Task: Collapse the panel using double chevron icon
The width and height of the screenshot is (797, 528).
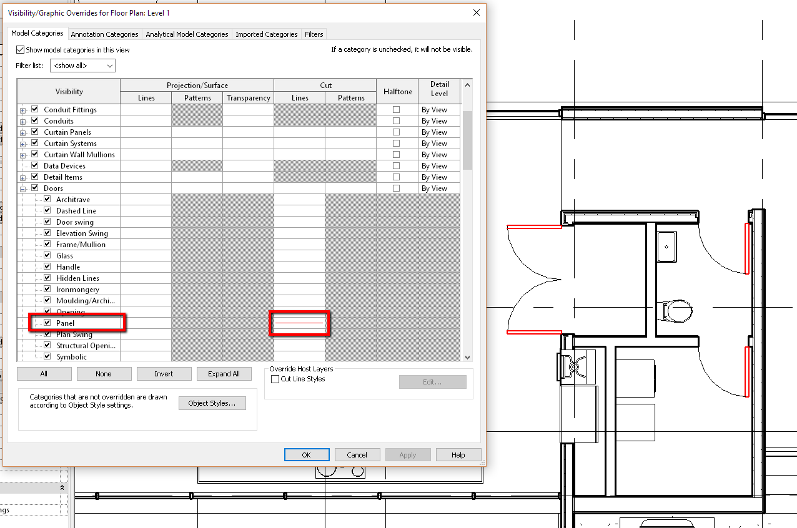Action: click(62, 487)
